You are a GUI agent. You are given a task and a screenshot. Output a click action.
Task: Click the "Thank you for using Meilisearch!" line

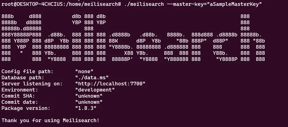pos(51,120)
